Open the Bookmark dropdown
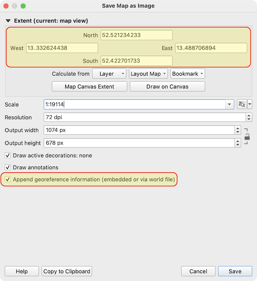This screenshot has width=257, height=281. (188, 74)
